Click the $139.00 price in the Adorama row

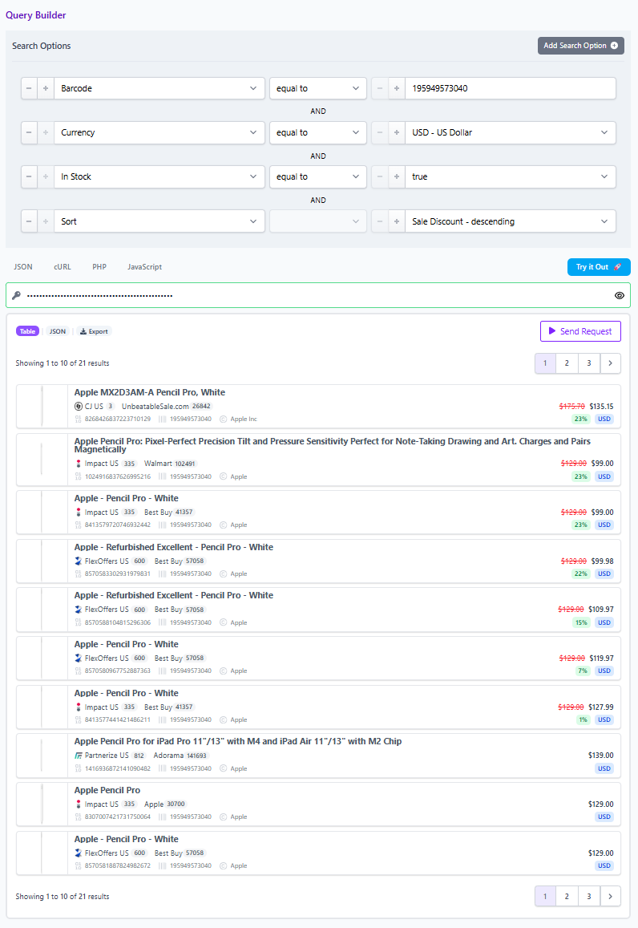(601, 756)
